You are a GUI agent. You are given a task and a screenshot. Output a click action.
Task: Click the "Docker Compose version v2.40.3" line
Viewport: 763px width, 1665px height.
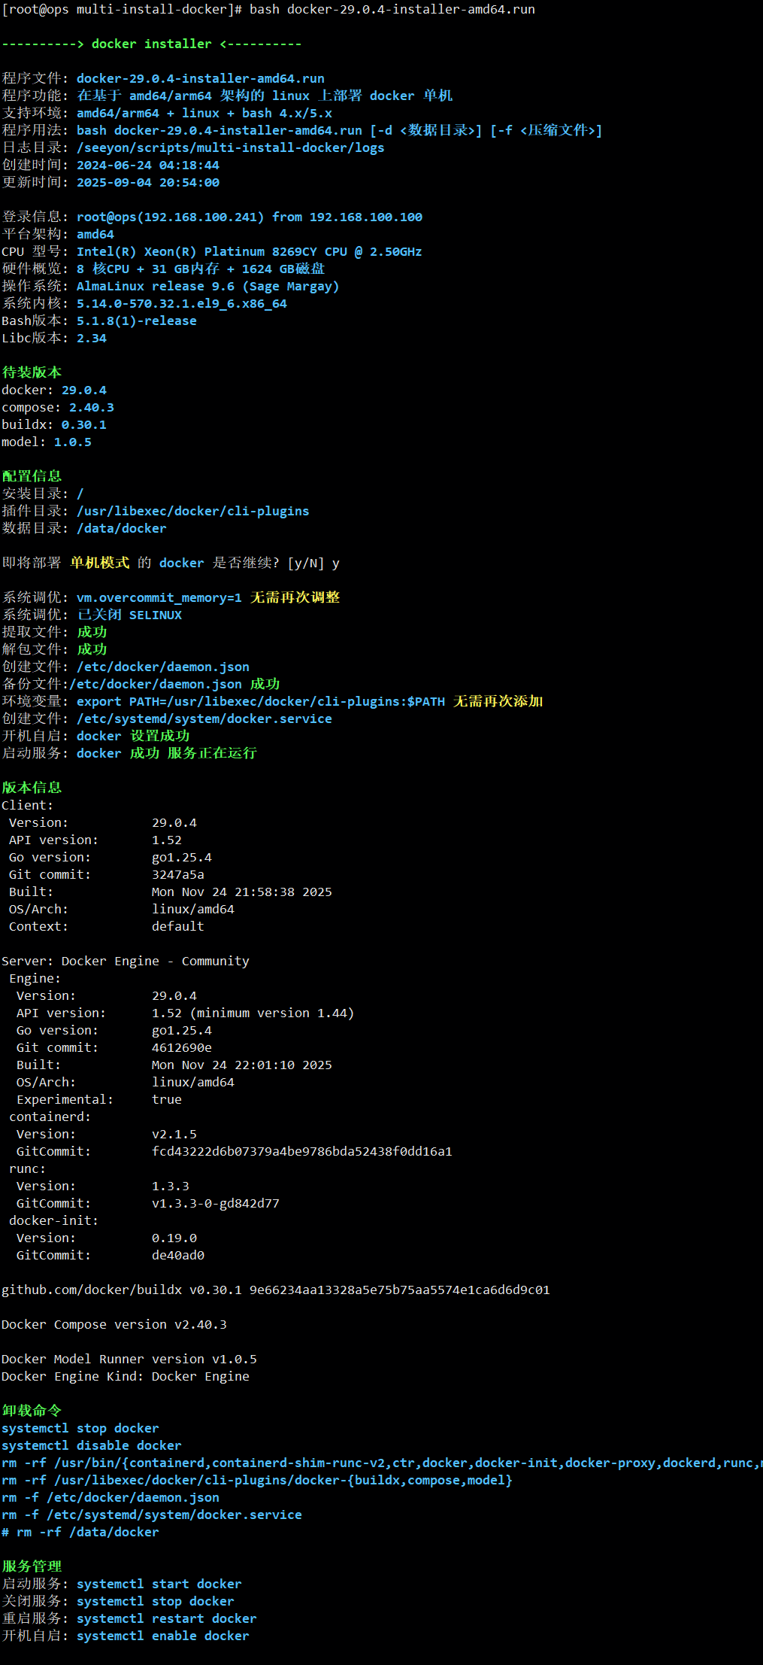point(114,1325)
